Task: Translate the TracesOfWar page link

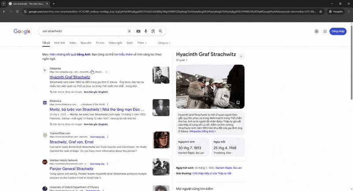Action: pos(98,137)
